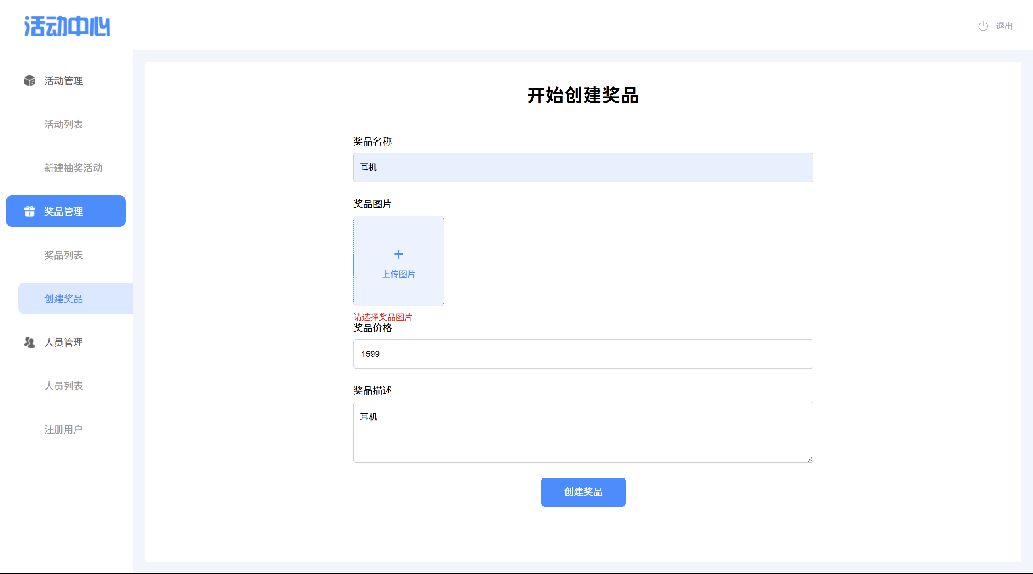The image size is (1033, 574).
Task: Go to 注册用户 page
Action: pos(63,429)
